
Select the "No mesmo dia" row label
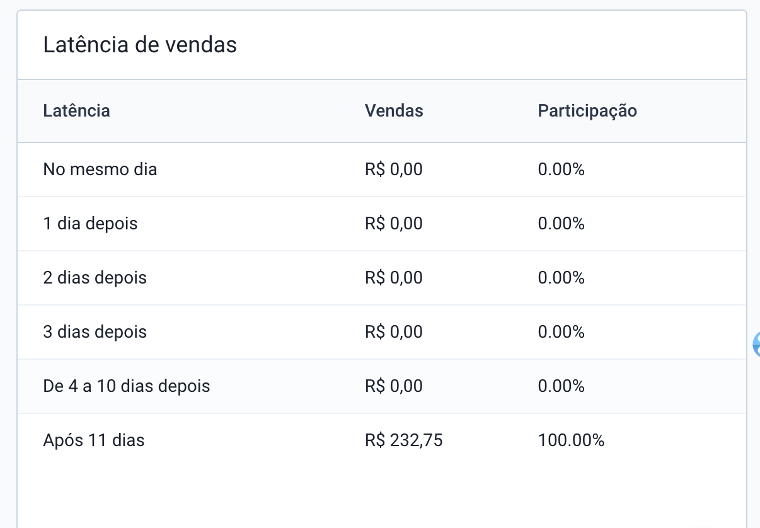click(100, 169)
